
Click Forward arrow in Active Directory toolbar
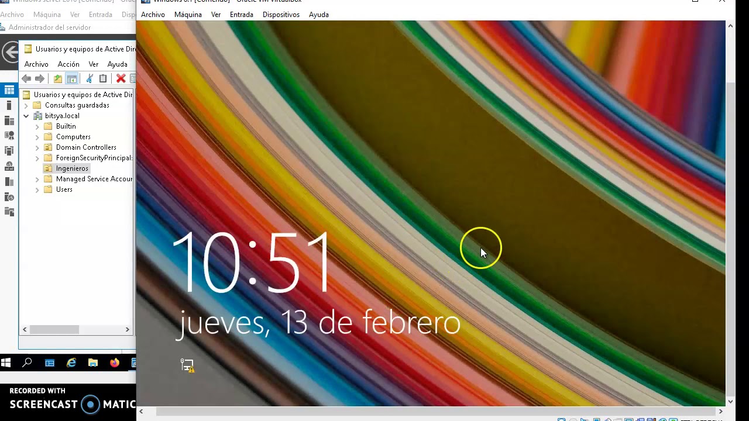(x=40, y=79)
